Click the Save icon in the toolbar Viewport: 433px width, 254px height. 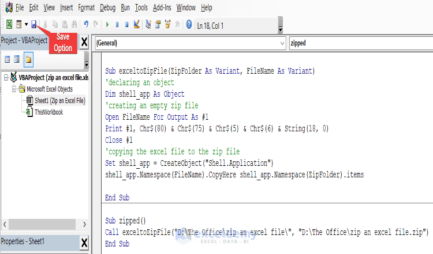34,25
